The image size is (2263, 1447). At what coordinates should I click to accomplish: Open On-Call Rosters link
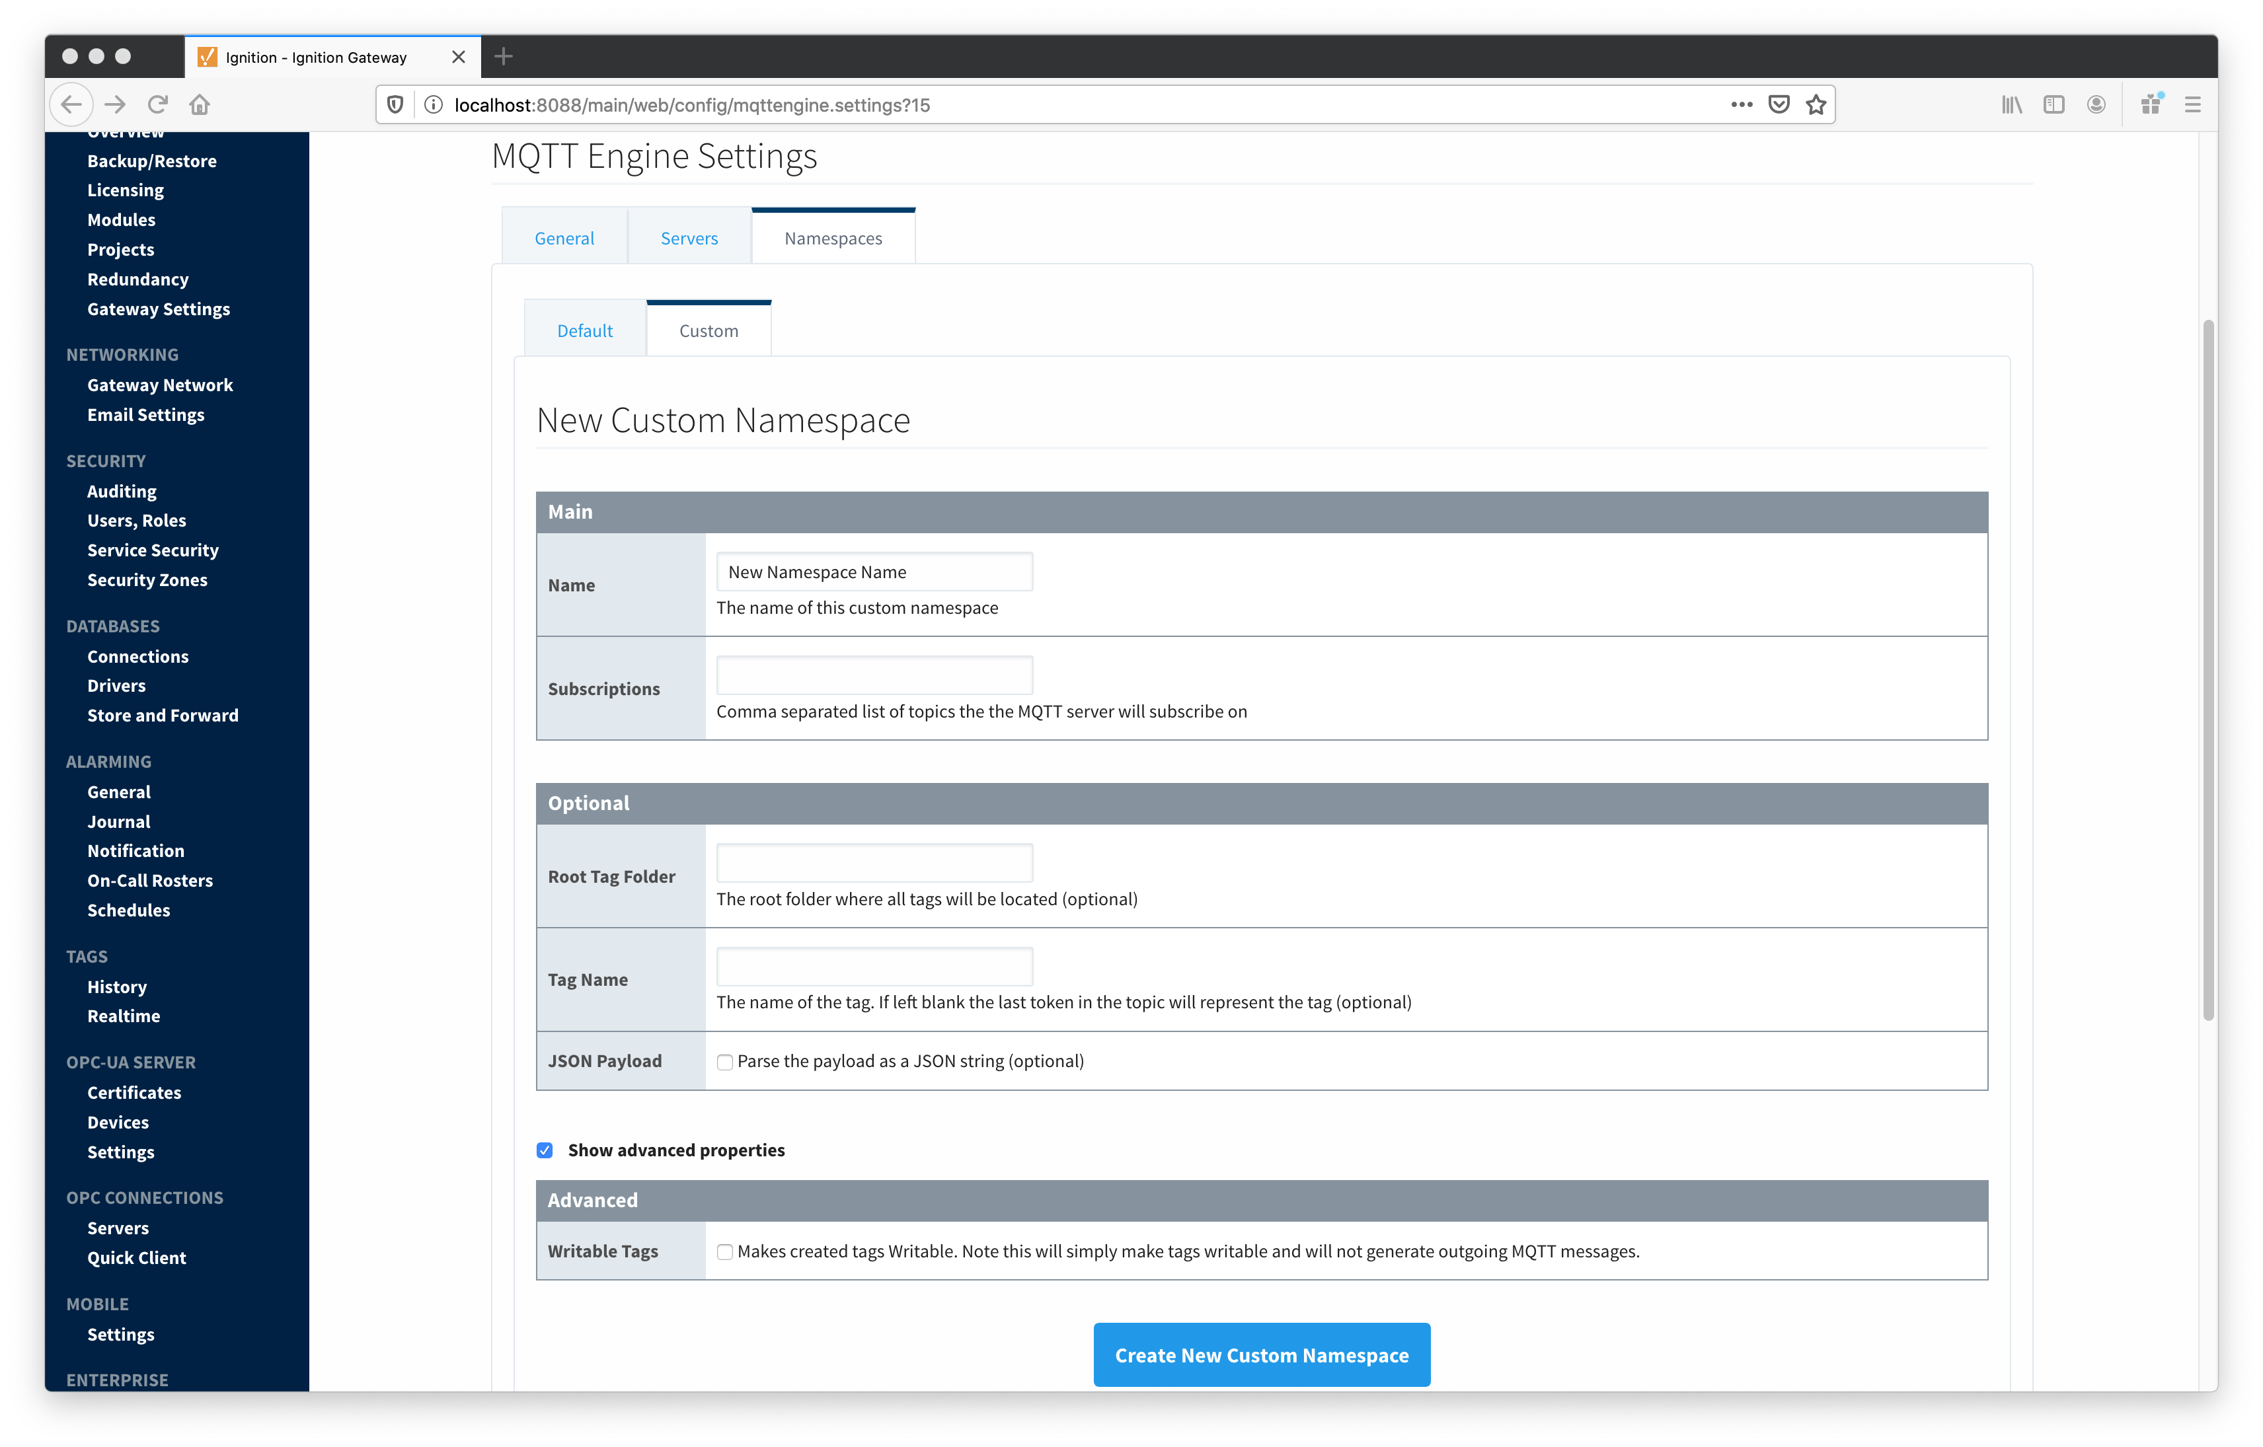coord(149,880)
